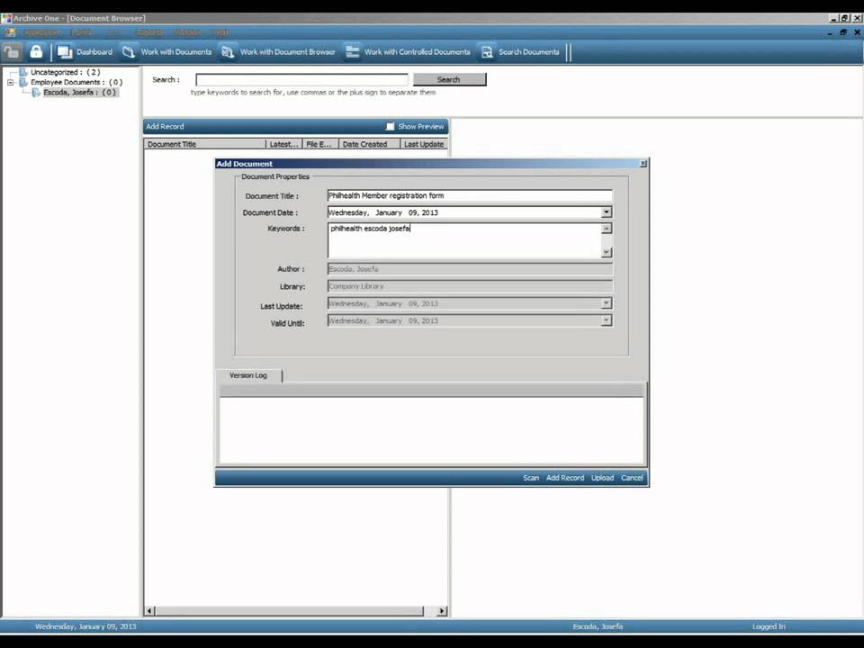Image resolution: width=864 pixels, height=648 pixels.
Task: Click the Document Title field
Action: pos(470,195)
